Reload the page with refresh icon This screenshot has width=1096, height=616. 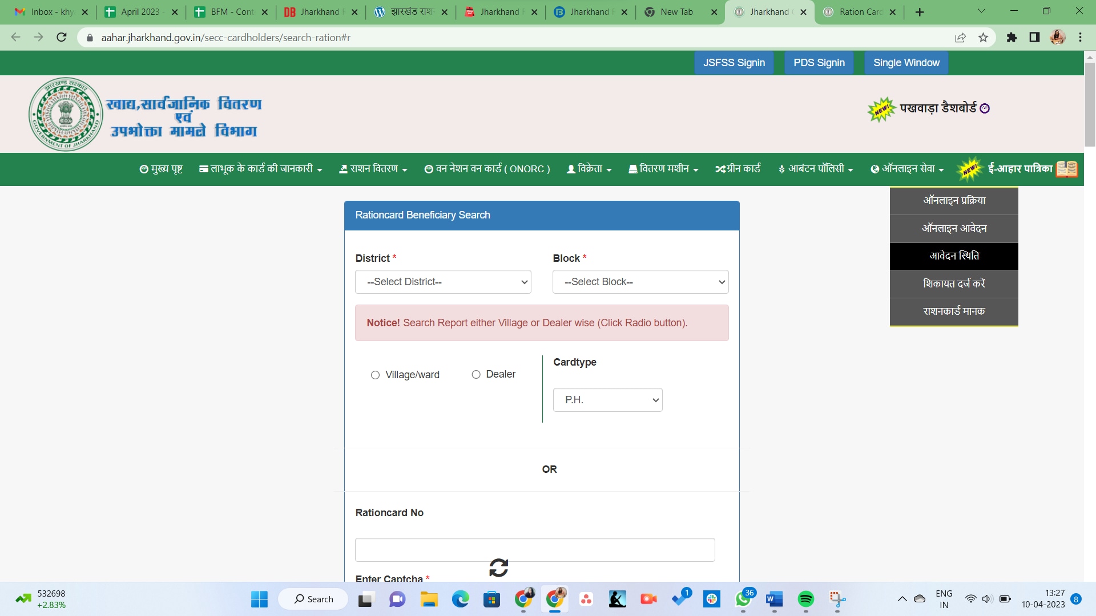click(62, 38)
